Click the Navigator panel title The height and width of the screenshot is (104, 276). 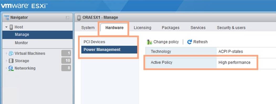click(x=19, y=17)
